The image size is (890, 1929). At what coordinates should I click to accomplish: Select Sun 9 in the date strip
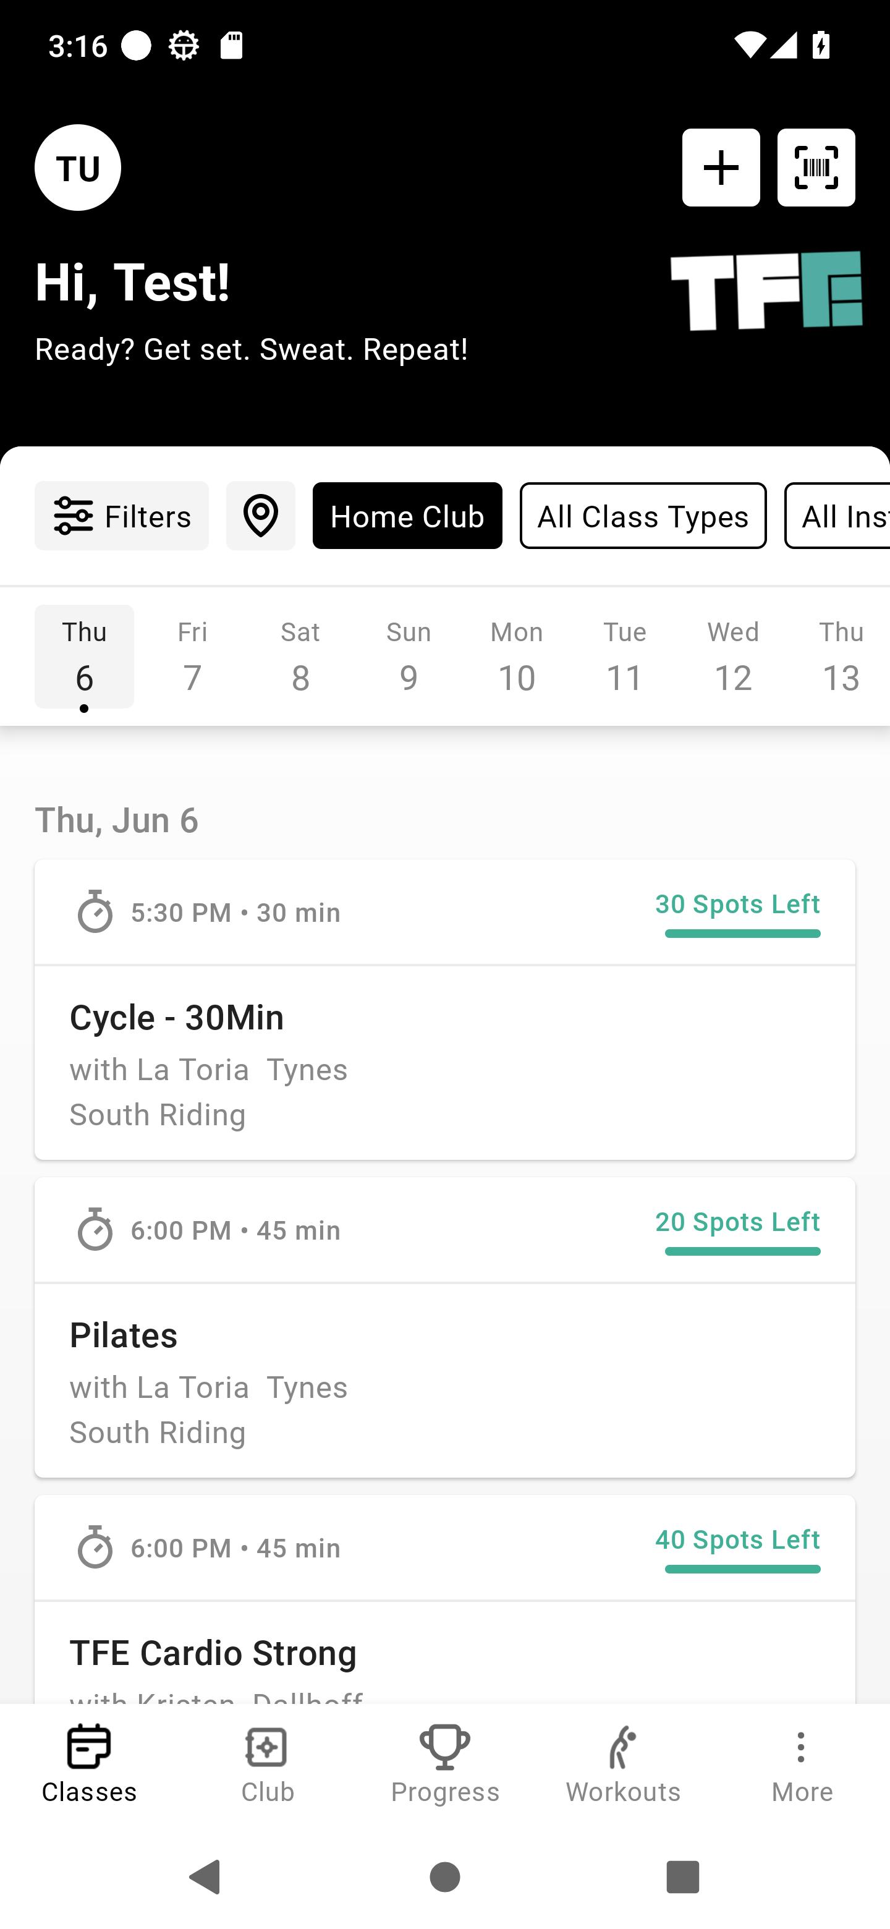click(x=409, y=656)
